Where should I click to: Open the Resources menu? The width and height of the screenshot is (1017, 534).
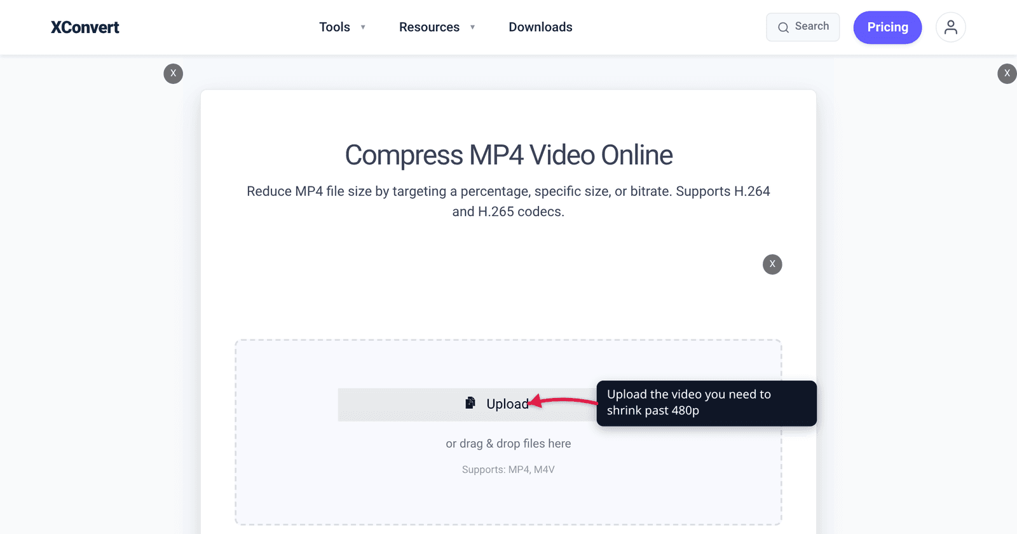click(429, 27)
